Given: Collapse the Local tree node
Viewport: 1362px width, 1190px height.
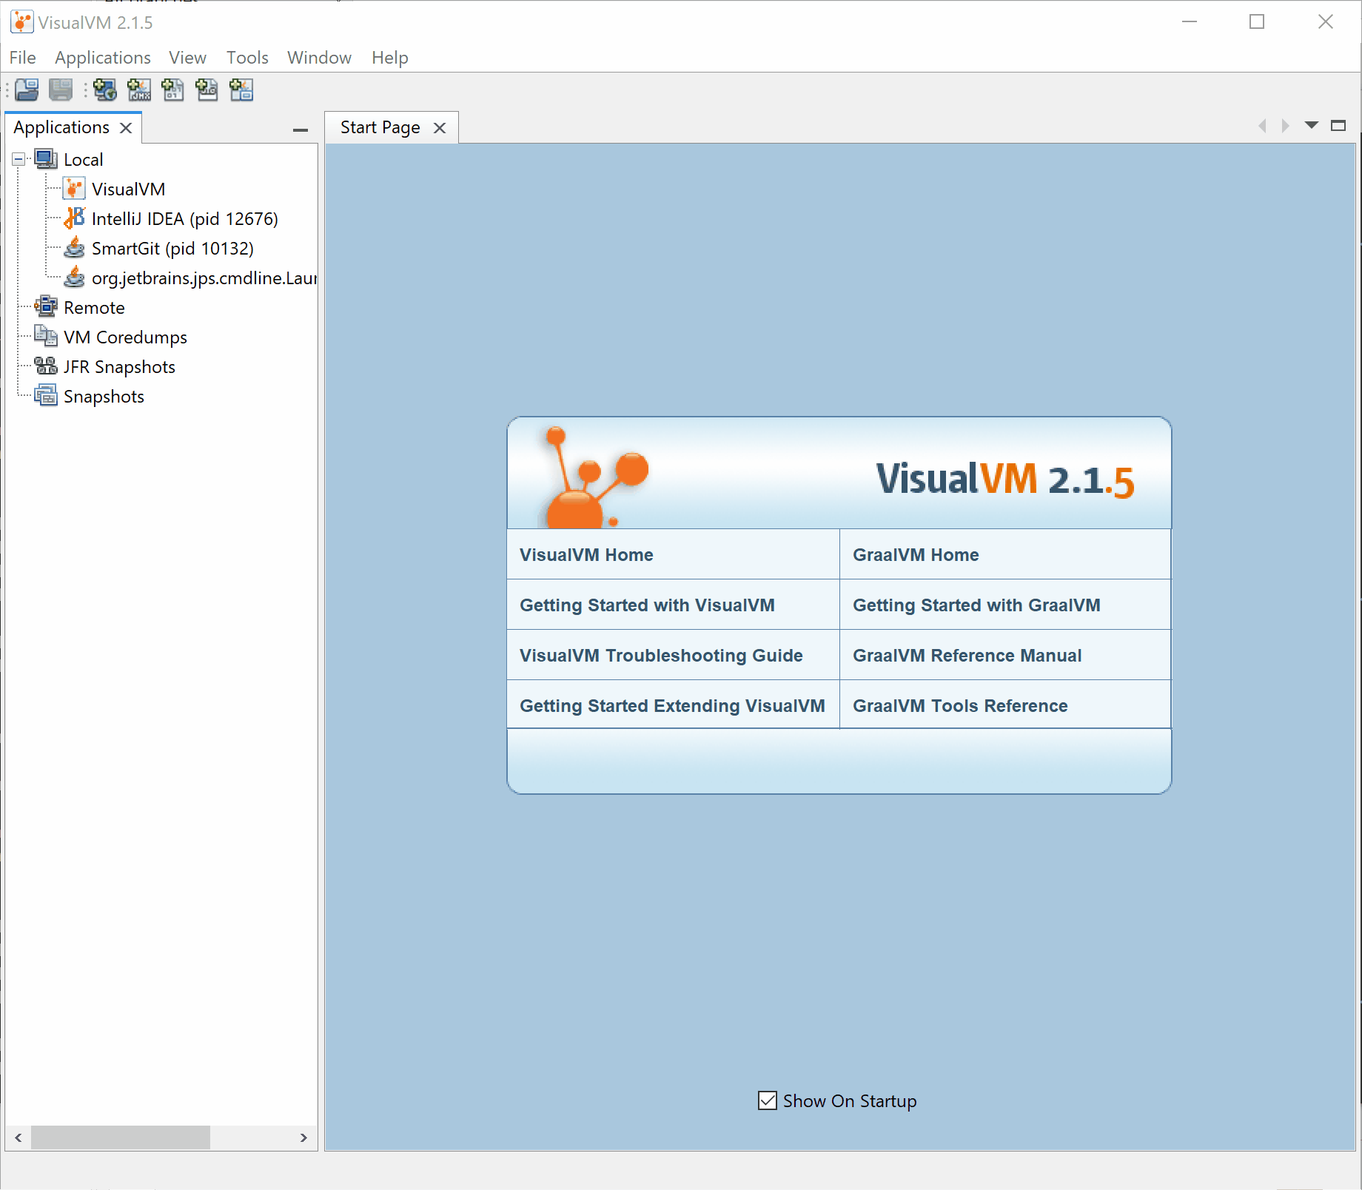Looking at the screenshot, I should [19, 159].
